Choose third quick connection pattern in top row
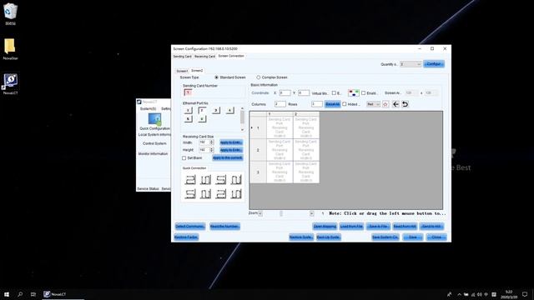The image size is (534, 300). (x=220, y=180)
